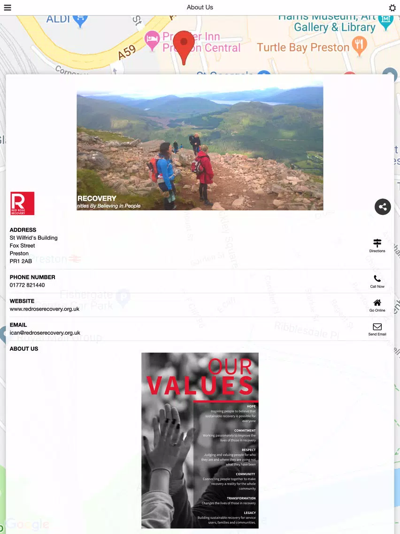This screenshot has width=400, height=534.
Task: Open the mountain hikers banner photo
Action: point(200,145)
